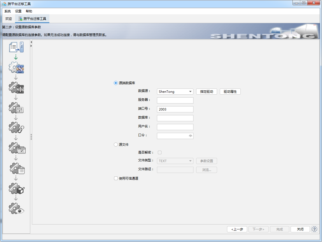Click the first wizard step icon with checklist
The image size is (322, 242).
tap(16, 47)
